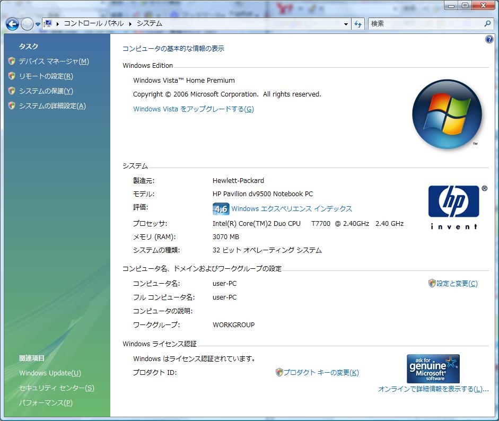Open help with the question mark icon

pyautogui.click(x=489, y=39)
